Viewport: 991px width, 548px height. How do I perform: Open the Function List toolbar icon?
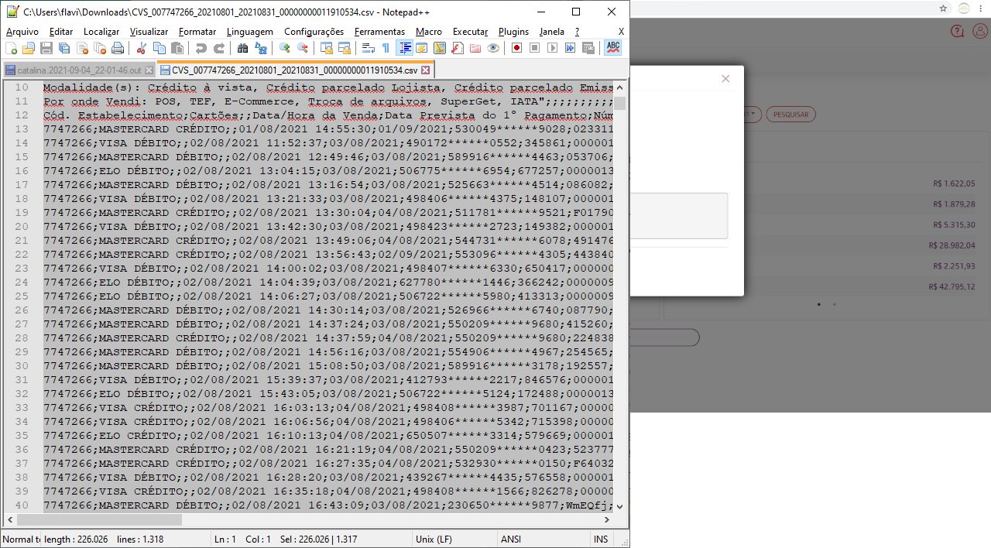click(x=458, y=48)
